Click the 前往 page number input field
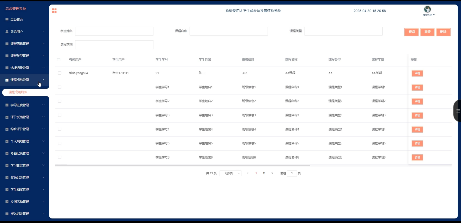The width and height of the screenshot is (461, 223). [292, 173]
